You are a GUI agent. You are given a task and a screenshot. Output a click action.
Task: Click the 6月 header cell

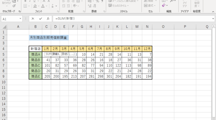[91, 49]
